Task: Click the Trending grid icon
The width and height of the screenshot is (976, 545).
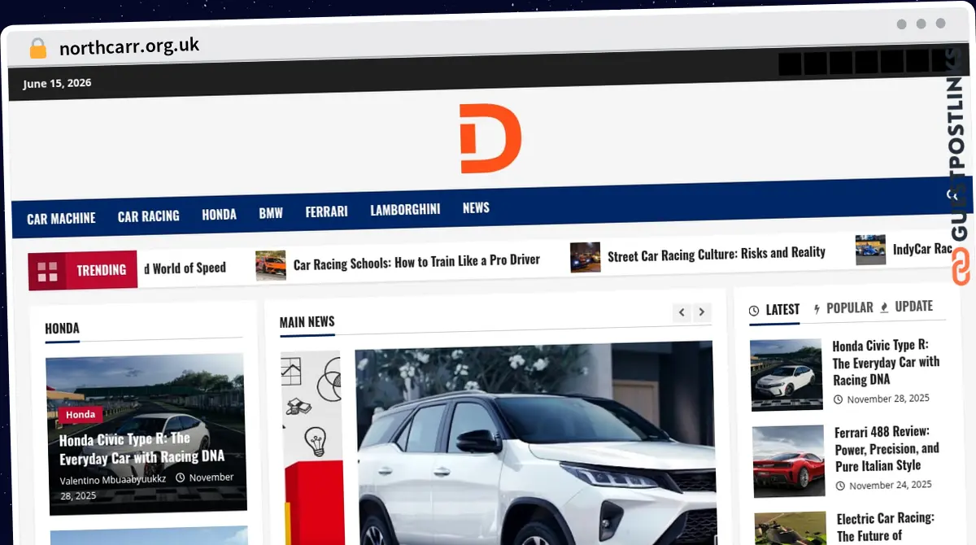Action: coord(47,272)
